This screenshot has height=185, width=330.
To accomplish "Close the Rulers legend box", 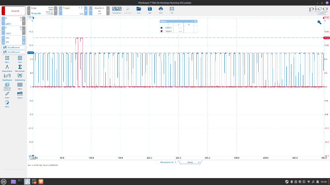I will click(x=195, y=21).
